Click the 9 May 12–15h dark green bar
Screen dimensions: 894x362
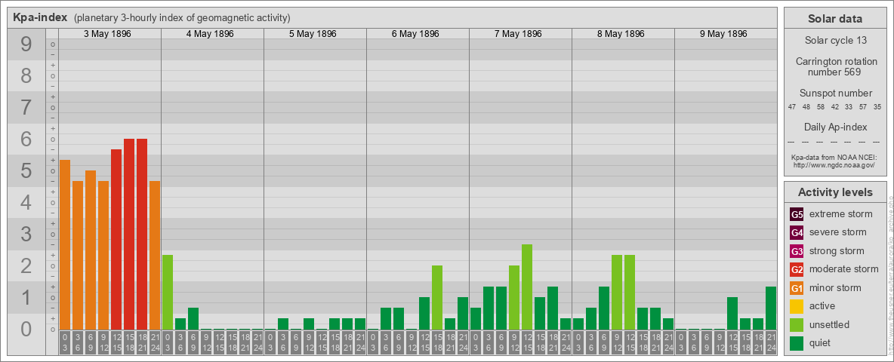point(732,314)
